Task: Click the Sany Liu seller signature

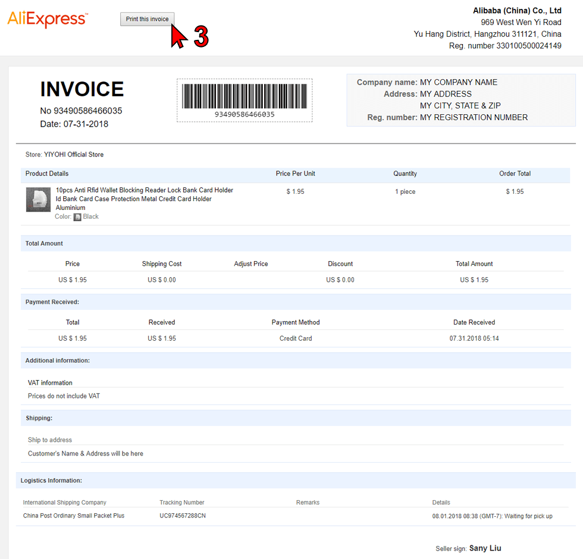Action: (485, 548)
